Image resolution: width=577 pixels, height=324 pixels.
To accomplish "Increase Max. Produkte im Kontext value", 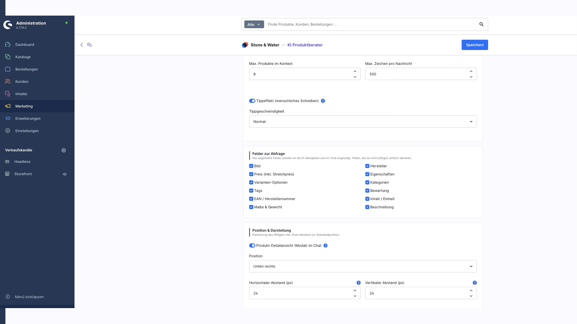I will pos(355,71).
